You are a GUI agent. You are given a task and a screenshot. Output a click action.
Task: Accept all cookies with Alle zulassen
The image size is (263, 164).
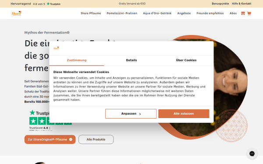click(x=184, y=114)
